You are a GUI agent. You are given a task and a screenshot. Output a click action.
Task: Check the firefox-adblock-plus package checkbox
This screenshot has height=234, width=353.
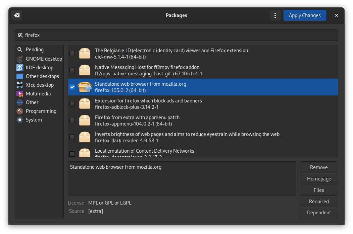pos(72,104)
